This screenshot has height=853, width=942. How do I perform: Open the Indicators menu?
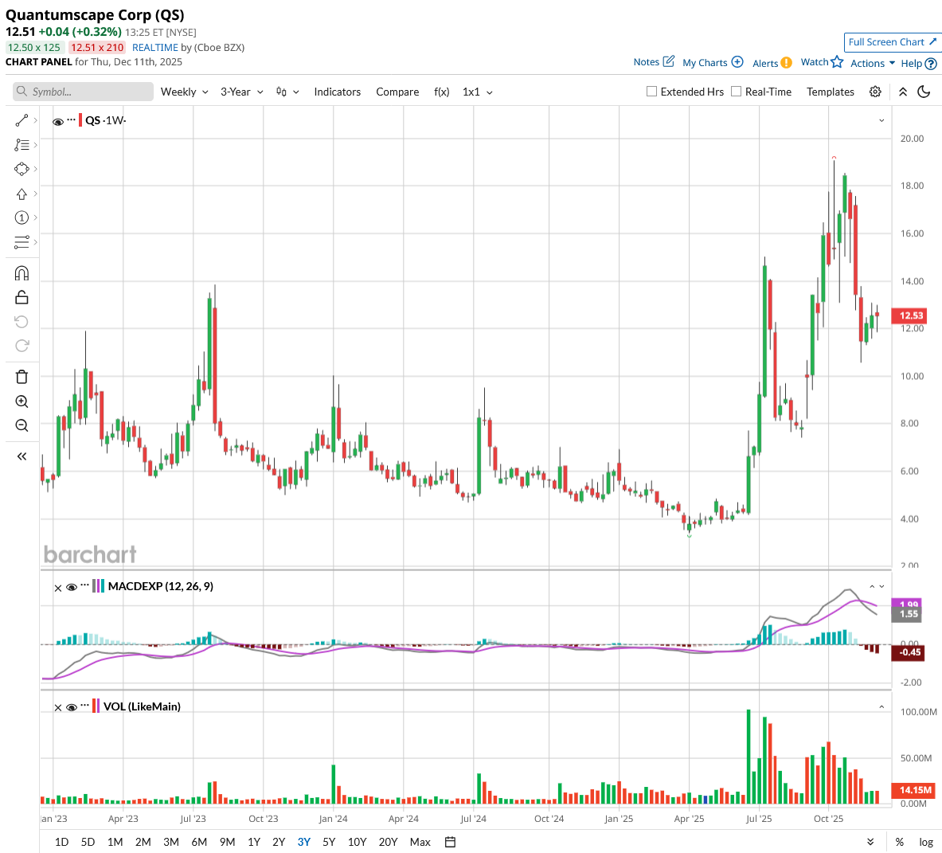(x=337, y=92)
